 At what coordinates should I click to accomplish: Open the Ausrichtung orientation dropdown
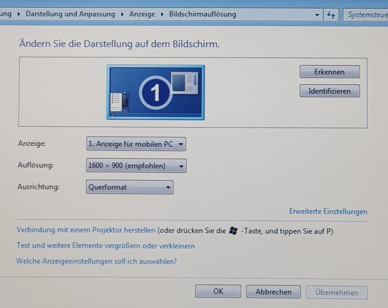tap(129, 187)
